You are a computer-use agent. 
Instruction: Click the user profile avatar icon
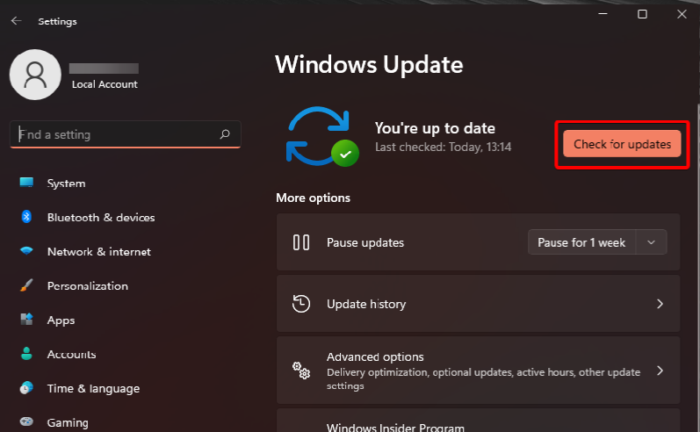pyautogui.click(x=35, y=75)
